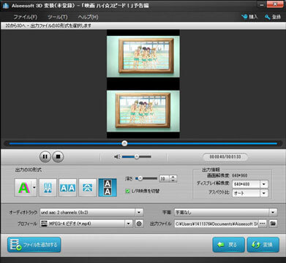Click the Aiseesoft app icon in title bar
286x263 pixels.
(6, 5)
